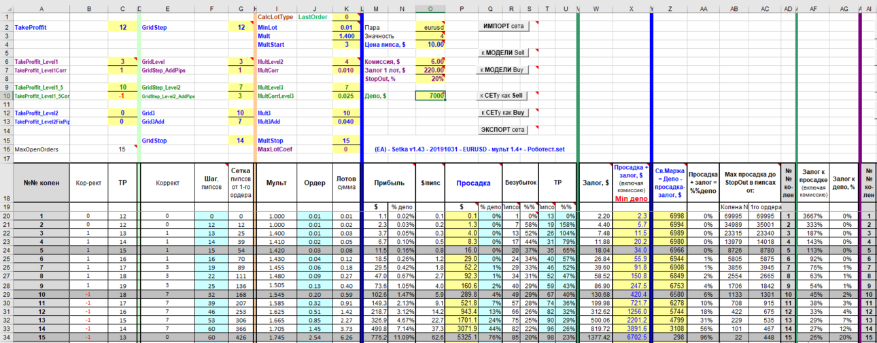Select the MultStart value cell 3
Screen dimensions: 877x343
pyautogui.click(x=347, y=44)
